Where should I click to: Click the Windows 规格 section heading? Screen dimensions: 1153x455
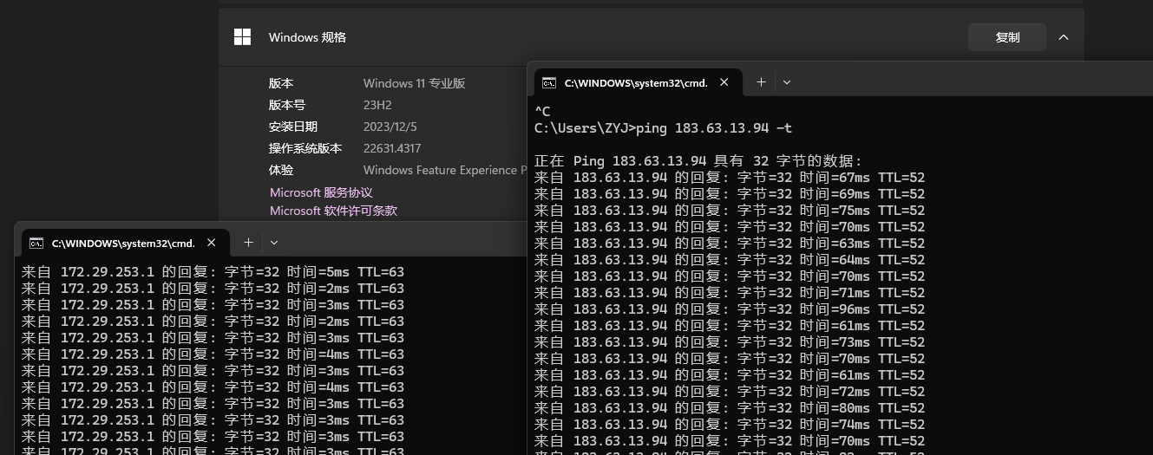(x=307, y=37)
